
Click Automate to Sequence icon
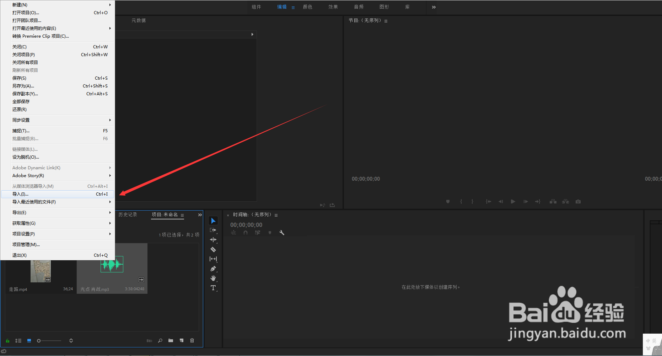pyautogui.click(x=149, y=341)
